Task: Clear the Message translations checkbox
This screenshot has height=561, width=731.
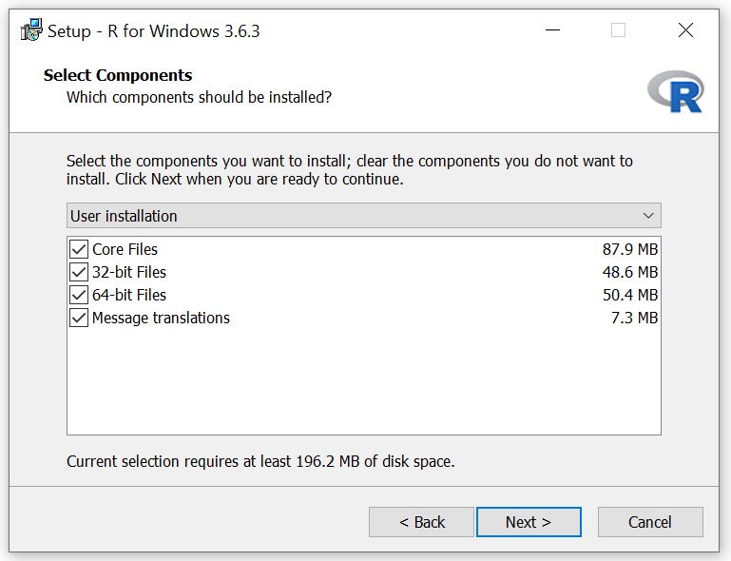Action: click(x=79, y=318)
